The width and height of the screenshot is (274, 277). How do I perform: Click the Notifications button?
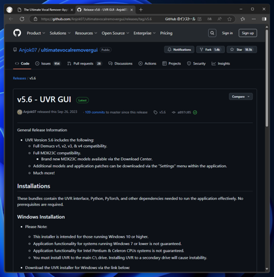(x=179, y=50)
